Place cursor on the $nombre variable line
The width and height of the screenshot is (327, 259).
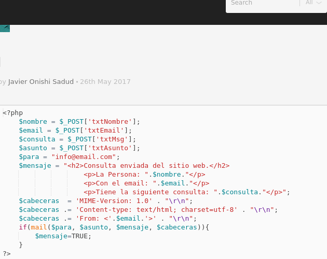pyautogui.click(x=79, y=122)
